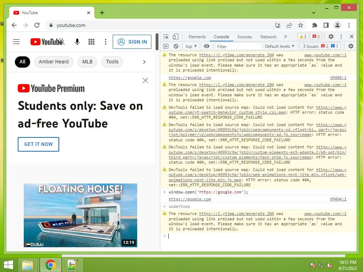Expand more DevTools tabs chevron
Image resolution: width=363 pixels, height=272 pixels.
[285, 36]
